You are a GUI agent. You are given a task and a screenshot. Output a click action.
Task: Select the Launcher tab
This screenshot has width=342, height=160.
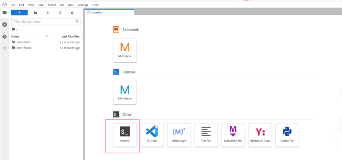(x=109, y=13)
